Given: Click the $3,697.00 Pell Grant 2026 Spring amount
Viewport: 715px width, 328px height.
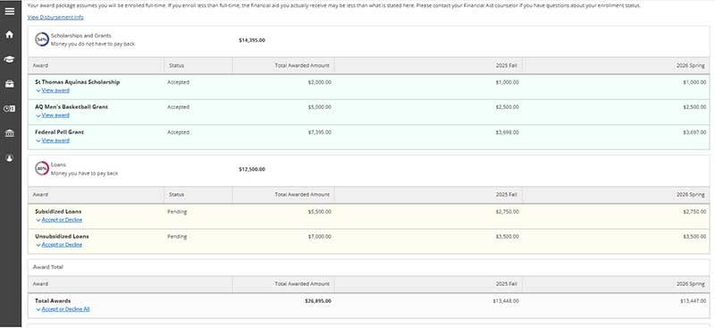Looking at the screenshot, I should click(694, 132).
